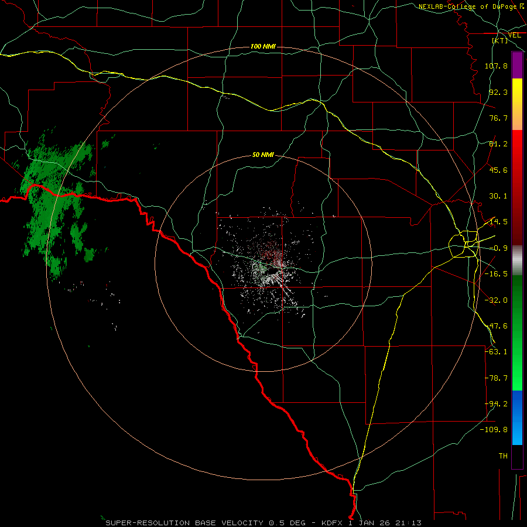Click the -47.6 legend value
Screen dimensions: 527x527
click(496, 326)
